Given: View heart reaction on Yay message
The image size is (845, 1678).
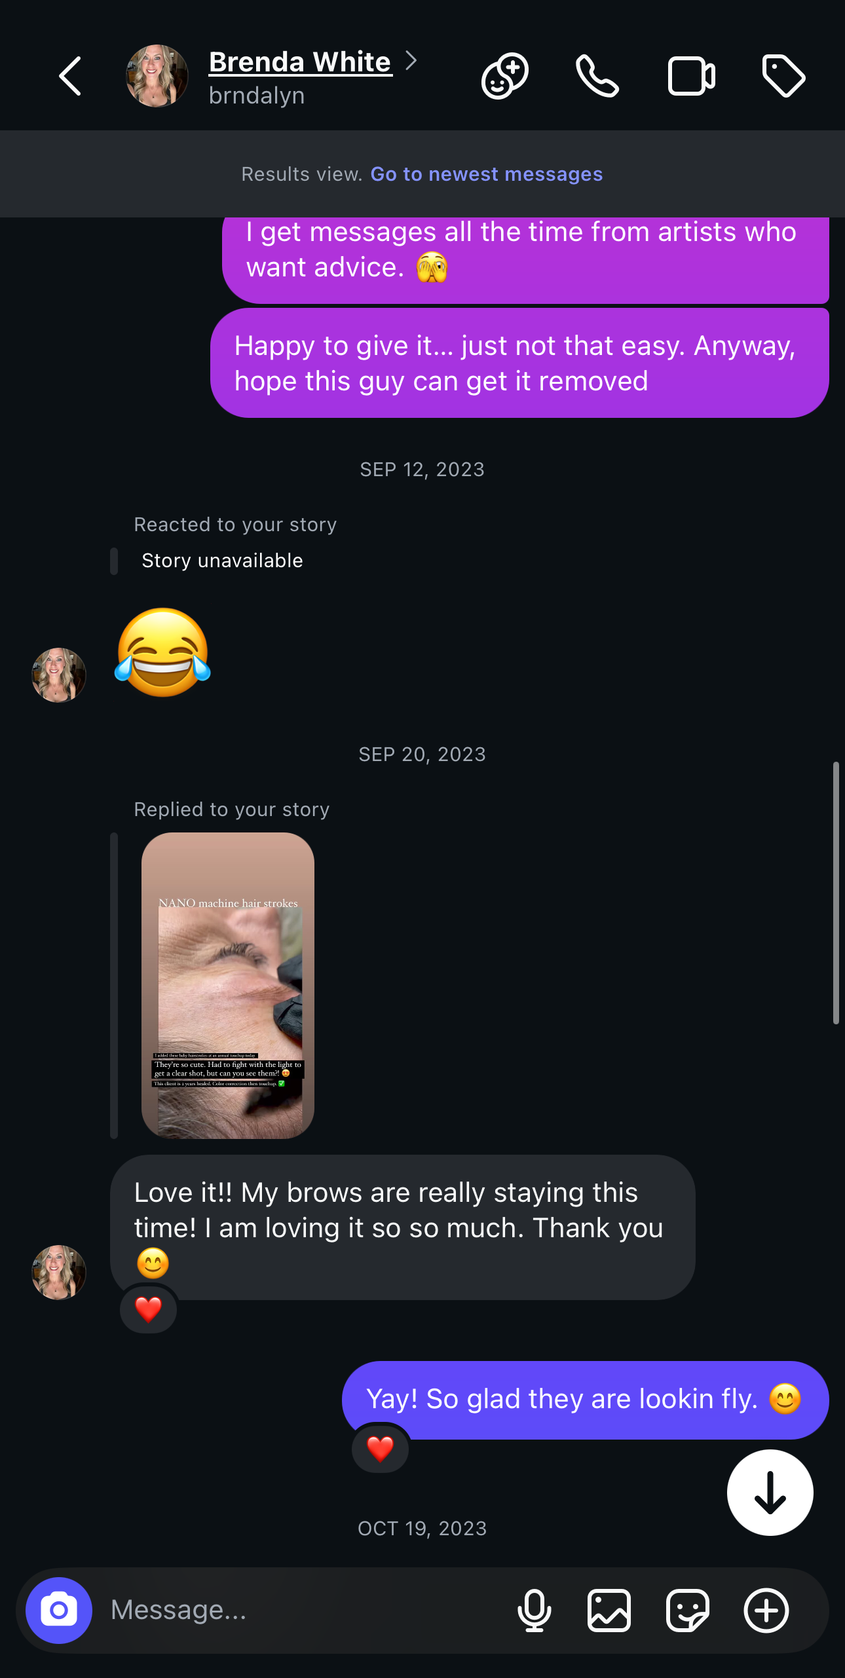Looking at the screenshot, I should point(380,1448).
